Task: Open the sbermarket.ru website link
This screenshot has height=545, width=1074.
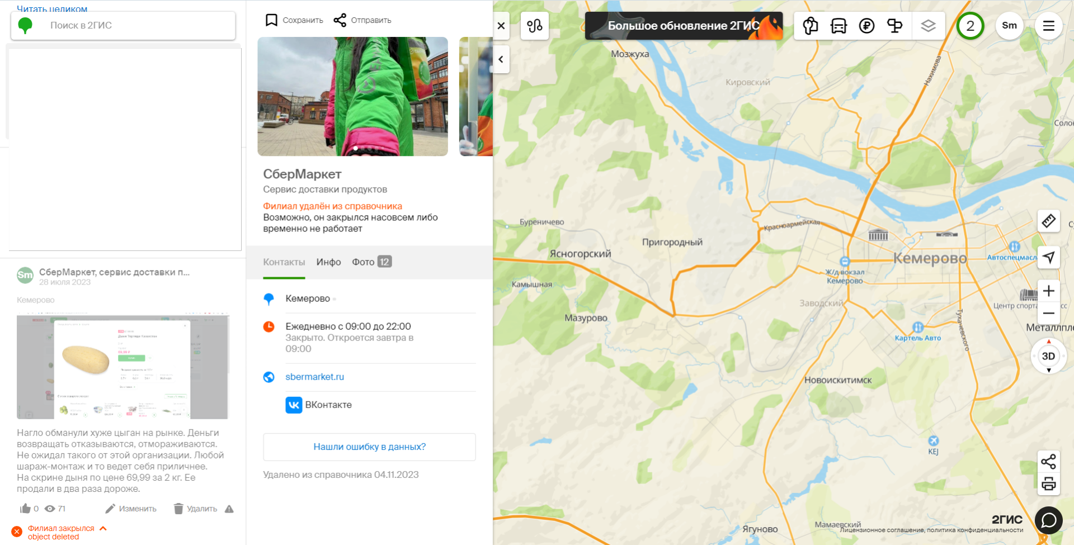Action: click(x=315, y=377)
